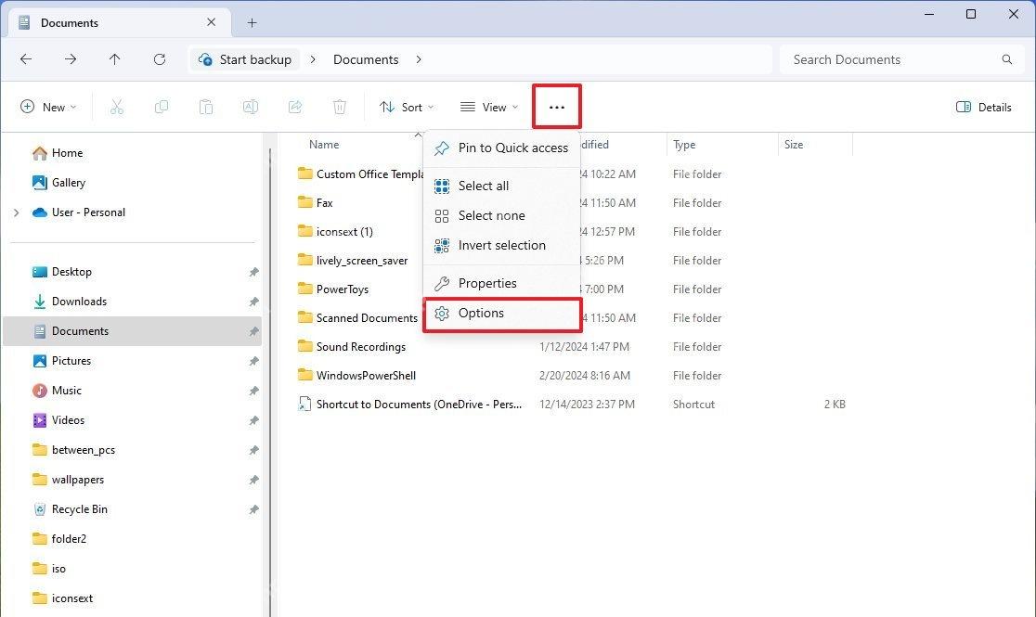Toggle the Details pane
Viewport: 1036px width, 617px height.
tap(984, 107)
